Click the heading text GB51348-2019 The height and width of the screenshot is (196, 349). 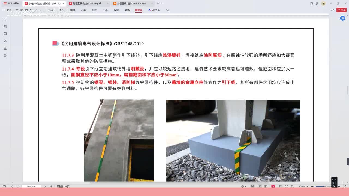pos(129,44)
